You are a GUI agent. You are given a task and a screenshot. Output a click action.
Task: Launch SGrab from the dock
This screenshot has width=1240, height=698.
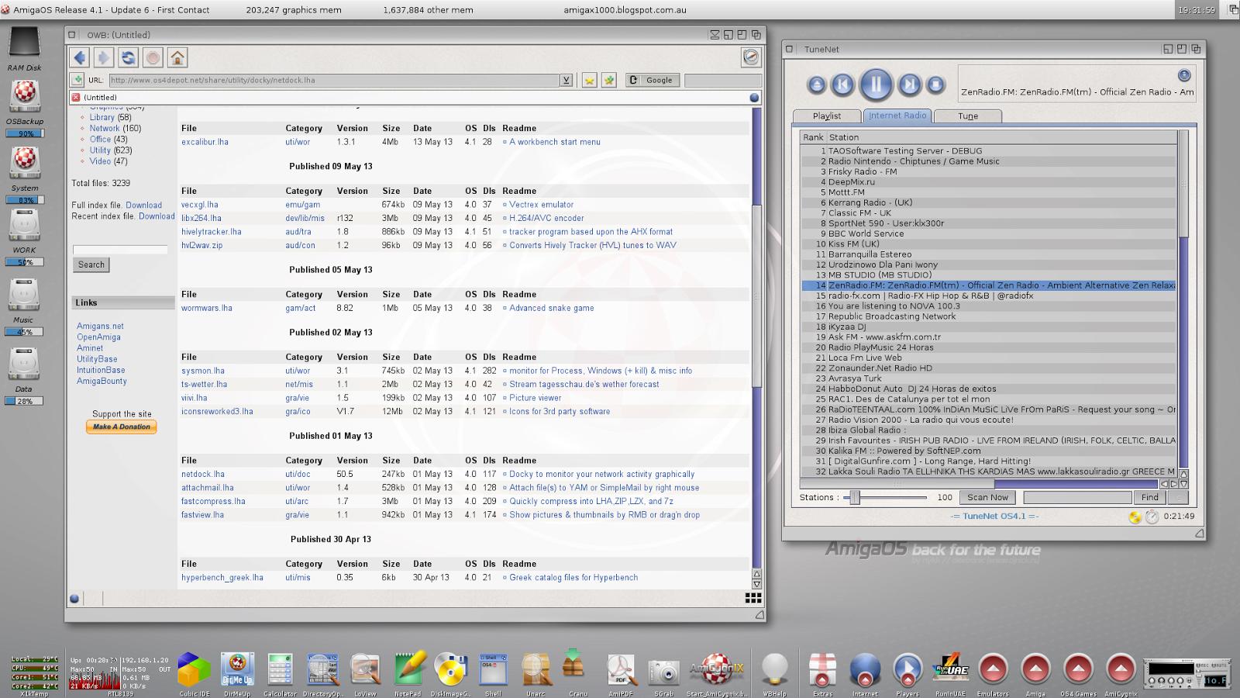pos(663,673)
